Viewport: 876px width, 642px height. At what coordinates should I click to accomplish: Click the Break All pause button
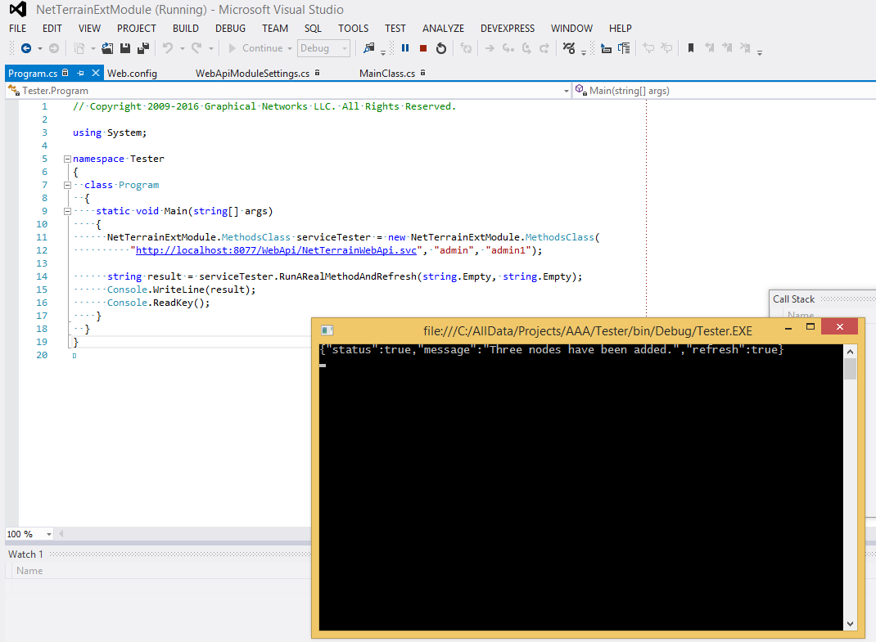(x=405, y=48)
